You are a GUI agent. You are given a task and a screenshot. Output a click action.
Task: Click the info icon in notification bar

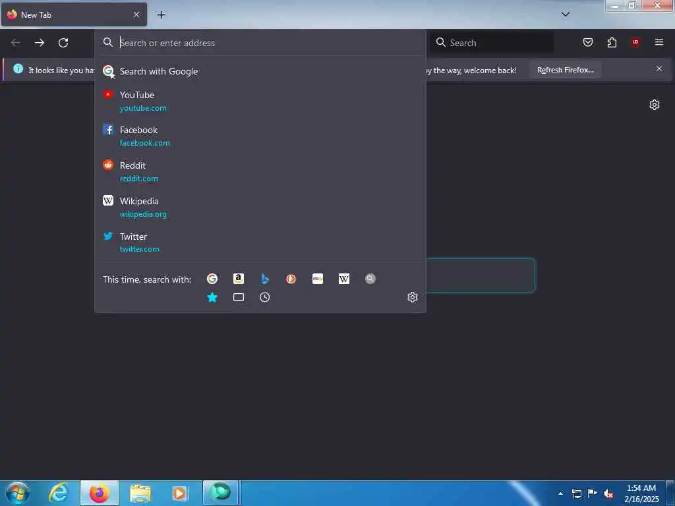click(x=18, y=69)
